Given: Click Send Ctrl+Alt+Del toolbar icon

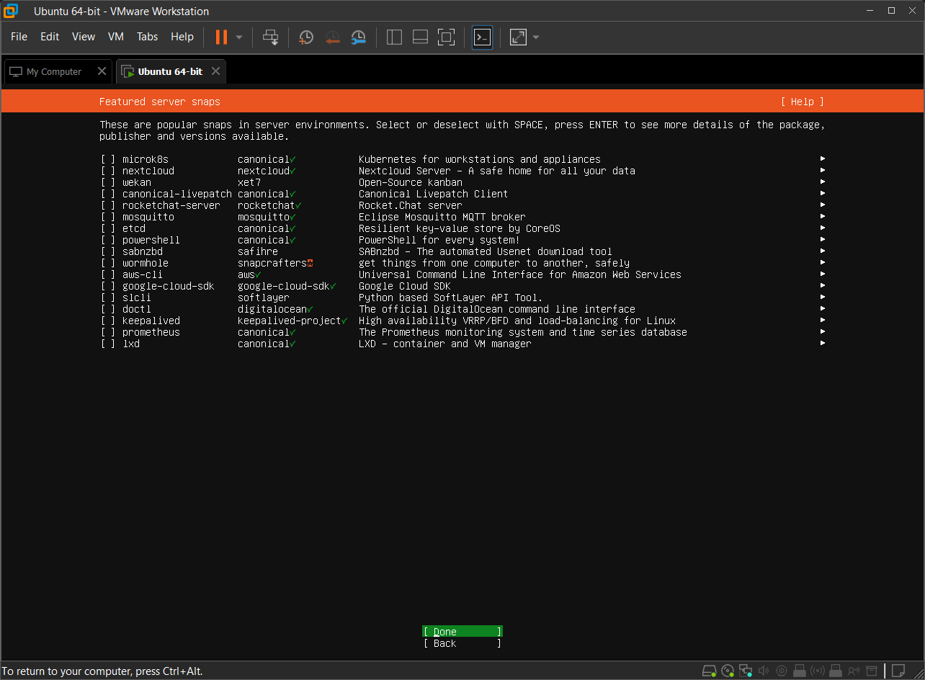Looking at the screenshot, I should [270, 37].
